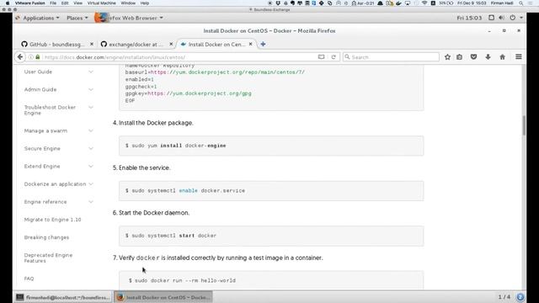This screenshot has width=539, height=303.
Task: Open Migrate to Engine 1.10 link
Action: tap(52, 220)
